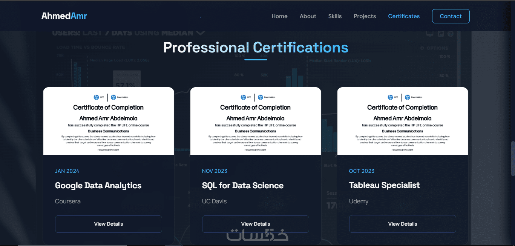This screenshot has width=515, height=246.
Task: Click the OCT 2023 date label
Action: (362, 171)
